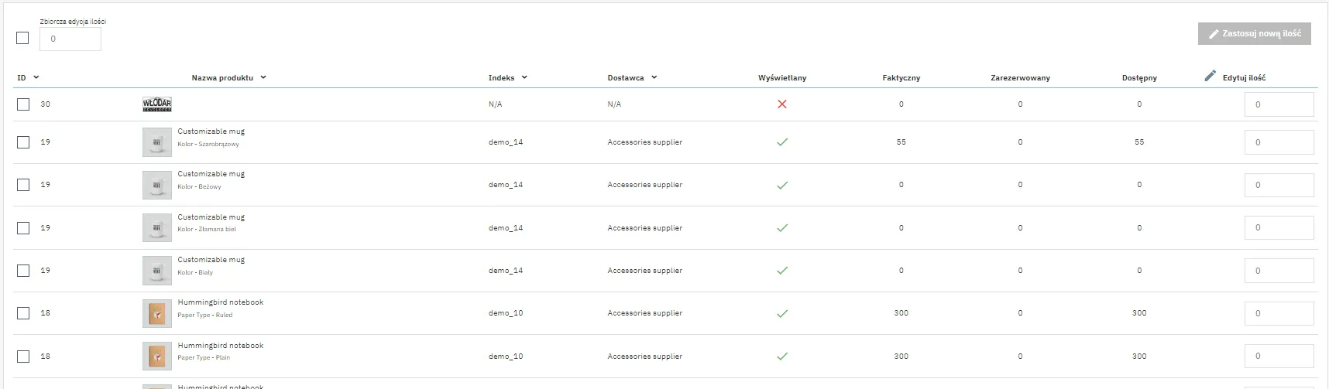Click green checkmark for Customizable mug Biały
The width and height of the screenshot is (1329, 389).
pyautogui.click(x=781, y=271)
